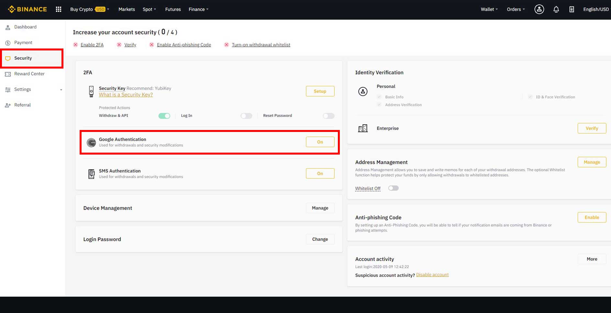This screenshot has width=611, height=313.
Task: Click the Security Key USB icon
Action: point(91,92)
